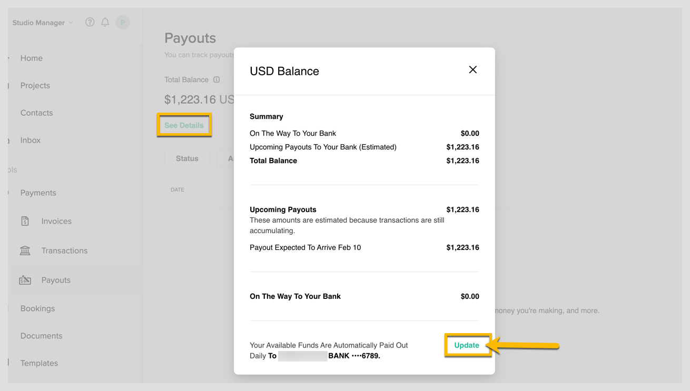
Task: Open the help question mark icon
Action: coord(90,22)
